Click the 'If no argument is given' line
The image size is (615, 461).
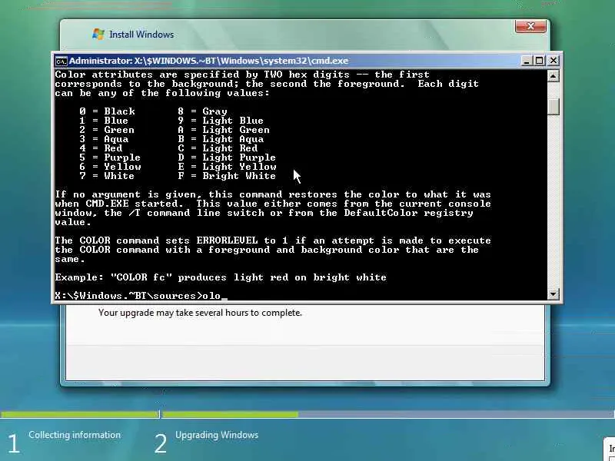point(273,194)
